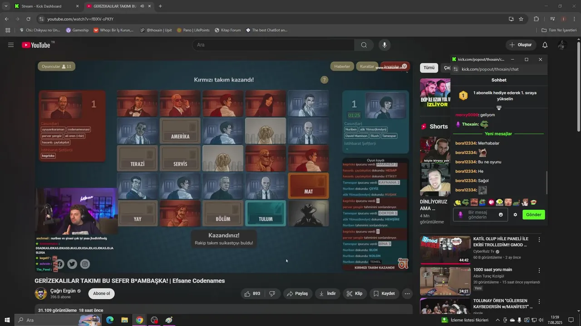This screenshot has width=581, height=326.
Task: Click the Paylaş share button
Action: (x=297, y=293)
